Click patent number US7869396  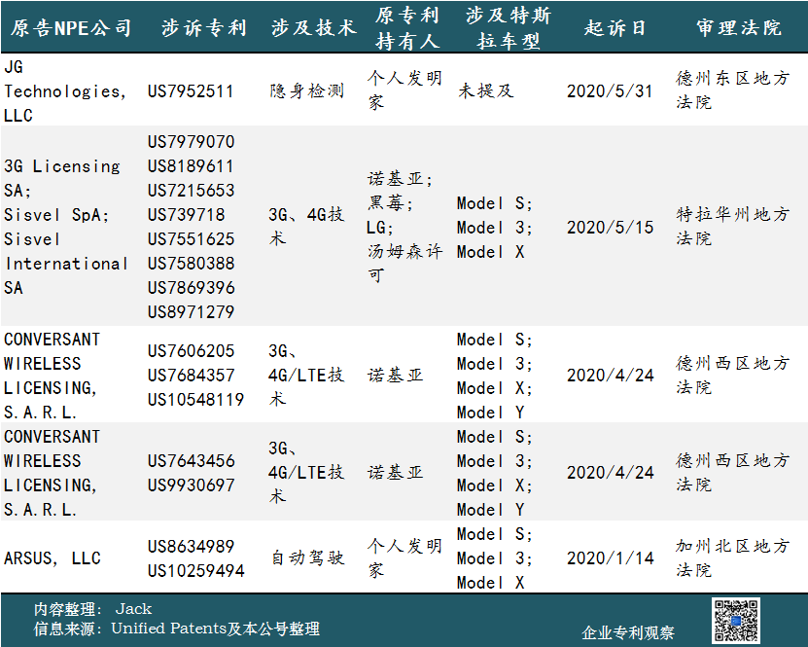pos(191,288)
